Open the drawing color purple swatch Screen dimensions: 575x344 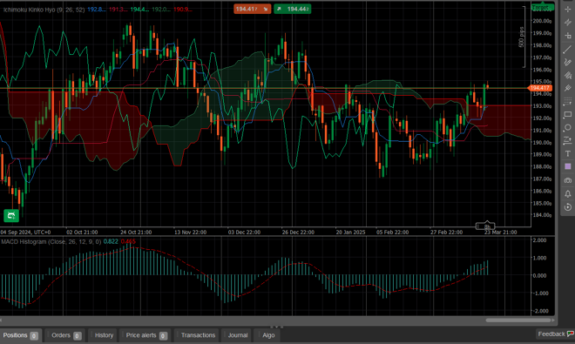click(568, 167)
